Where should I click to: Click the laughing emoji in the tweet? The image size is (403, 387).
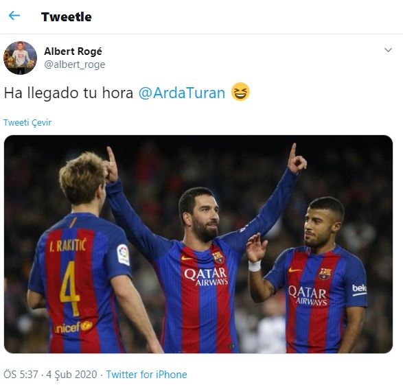click(240, 92)
